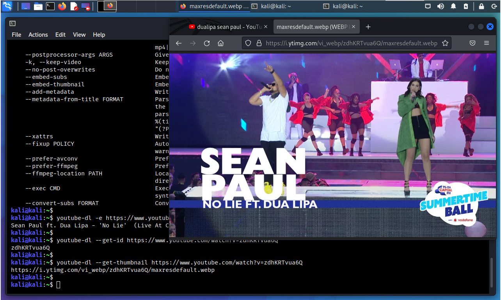The width and height of the screenshot is (501, 300).
Task: Show tracking protection shield details
Action: 249,43
